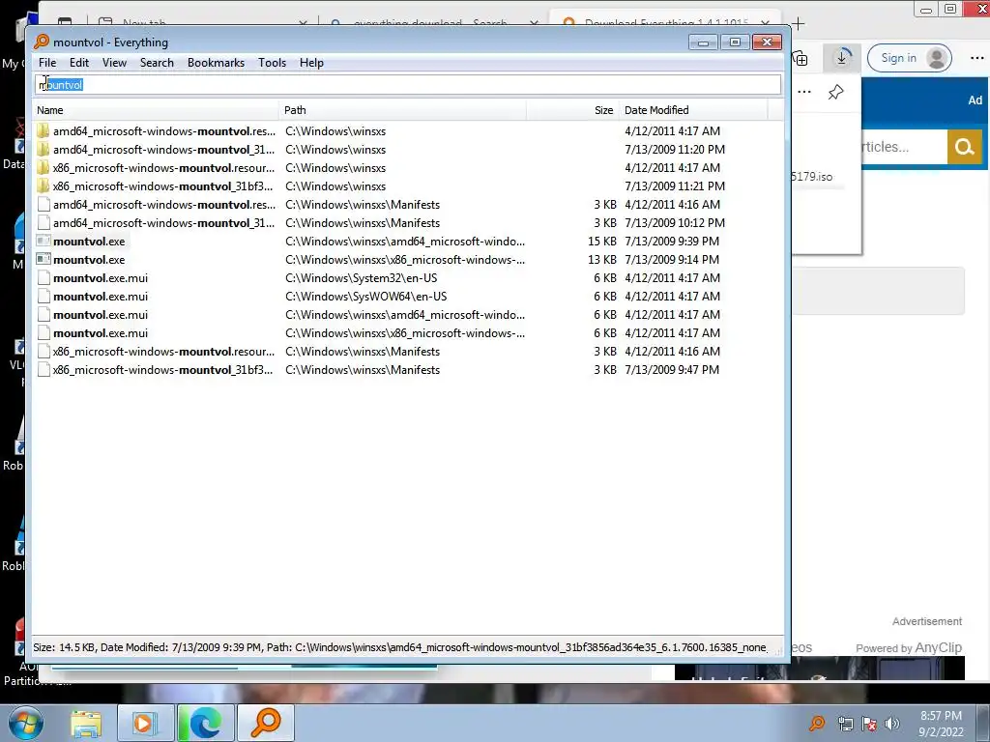The width and height of the screenshot is (990, 742).
Task: Select file icon of x86 manifest dated 9:47 PM
Action: click(43, 370)
